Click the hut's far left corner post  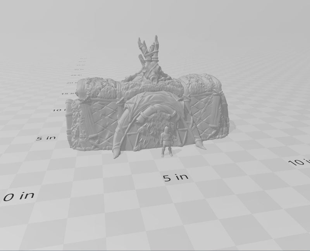(x=70, y=122)
